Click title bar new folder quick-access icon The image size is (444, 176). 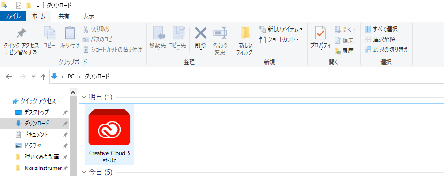[28, 6]
